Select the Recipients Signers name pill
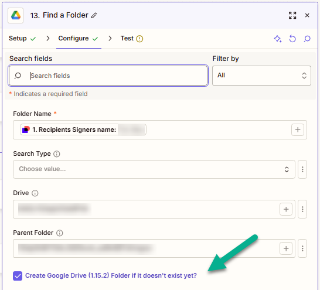The width and height of the screenshot is (320, 290). 83,129
